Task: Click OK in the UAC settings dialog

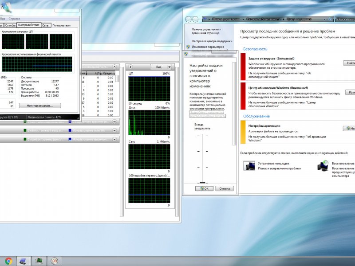Action: tap(204, 188)
